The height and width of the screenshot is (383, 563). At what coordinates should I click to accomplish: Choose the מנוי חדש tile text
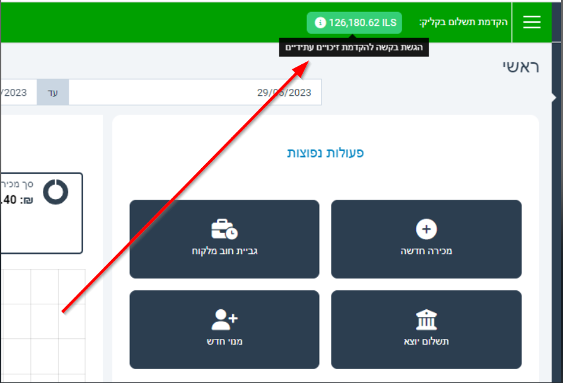point(224,341)
